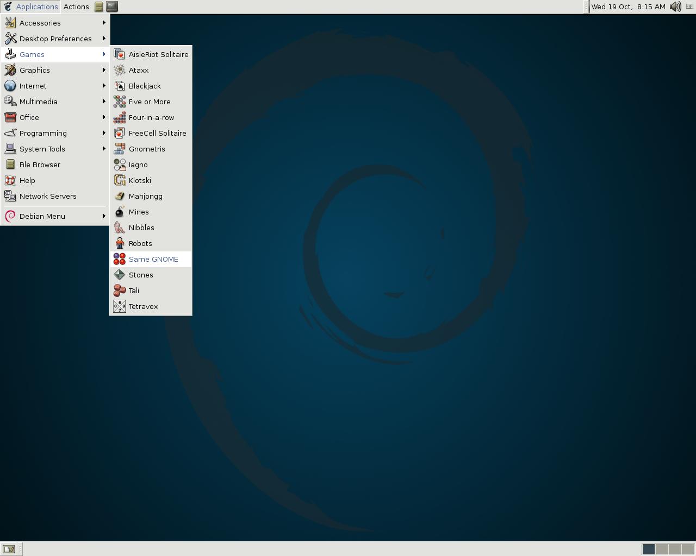Open the Debian Menu submenu
Viewport: 696px width, 556px height.
point(55,216)
